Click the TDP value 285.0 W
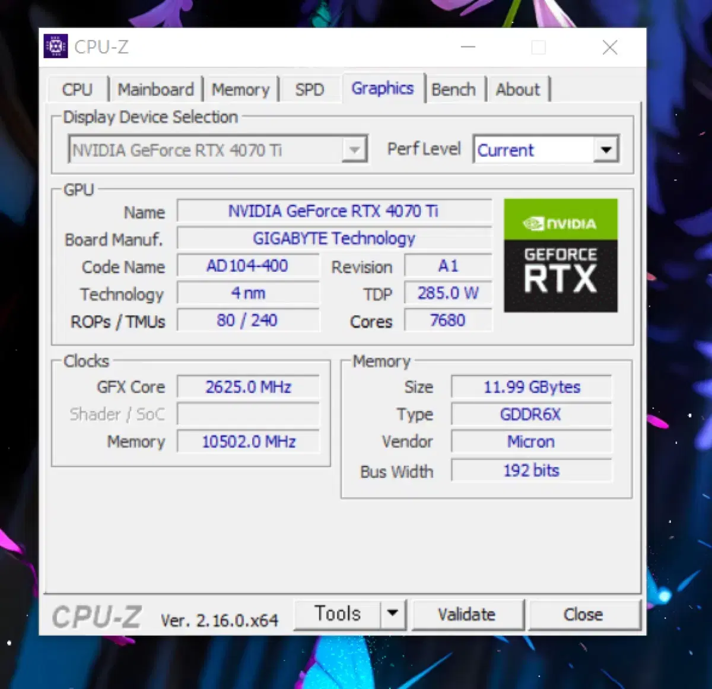712x689 pixels. click(448, 293)
